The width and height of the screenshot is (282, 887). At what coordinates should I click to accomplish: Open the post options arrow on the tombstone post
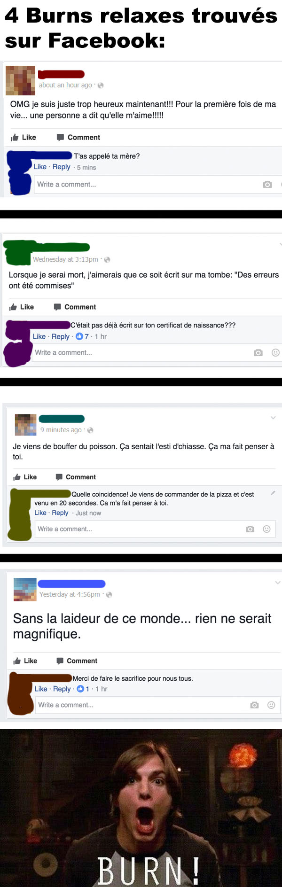(x=281, y=244)
